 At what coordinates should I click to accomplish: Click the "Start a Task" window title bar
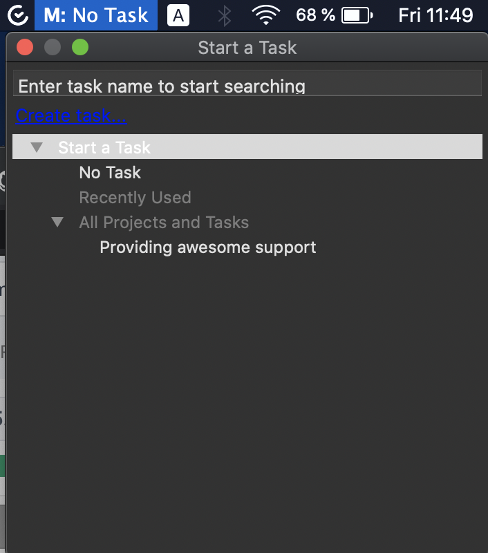coord(247,47)
